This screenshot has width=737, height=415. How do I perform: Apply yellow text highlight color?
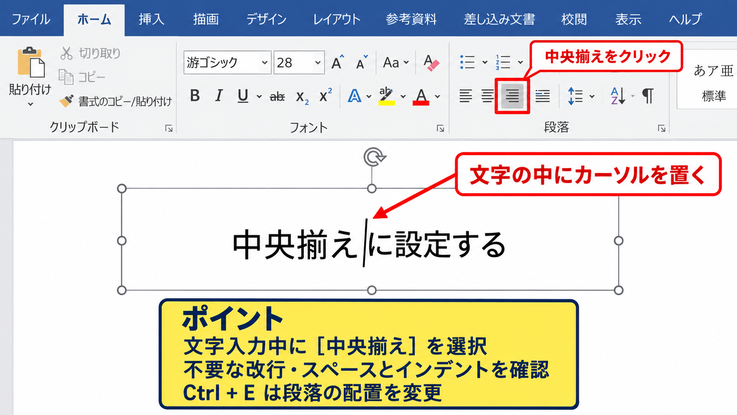click(x=387, y=96)
